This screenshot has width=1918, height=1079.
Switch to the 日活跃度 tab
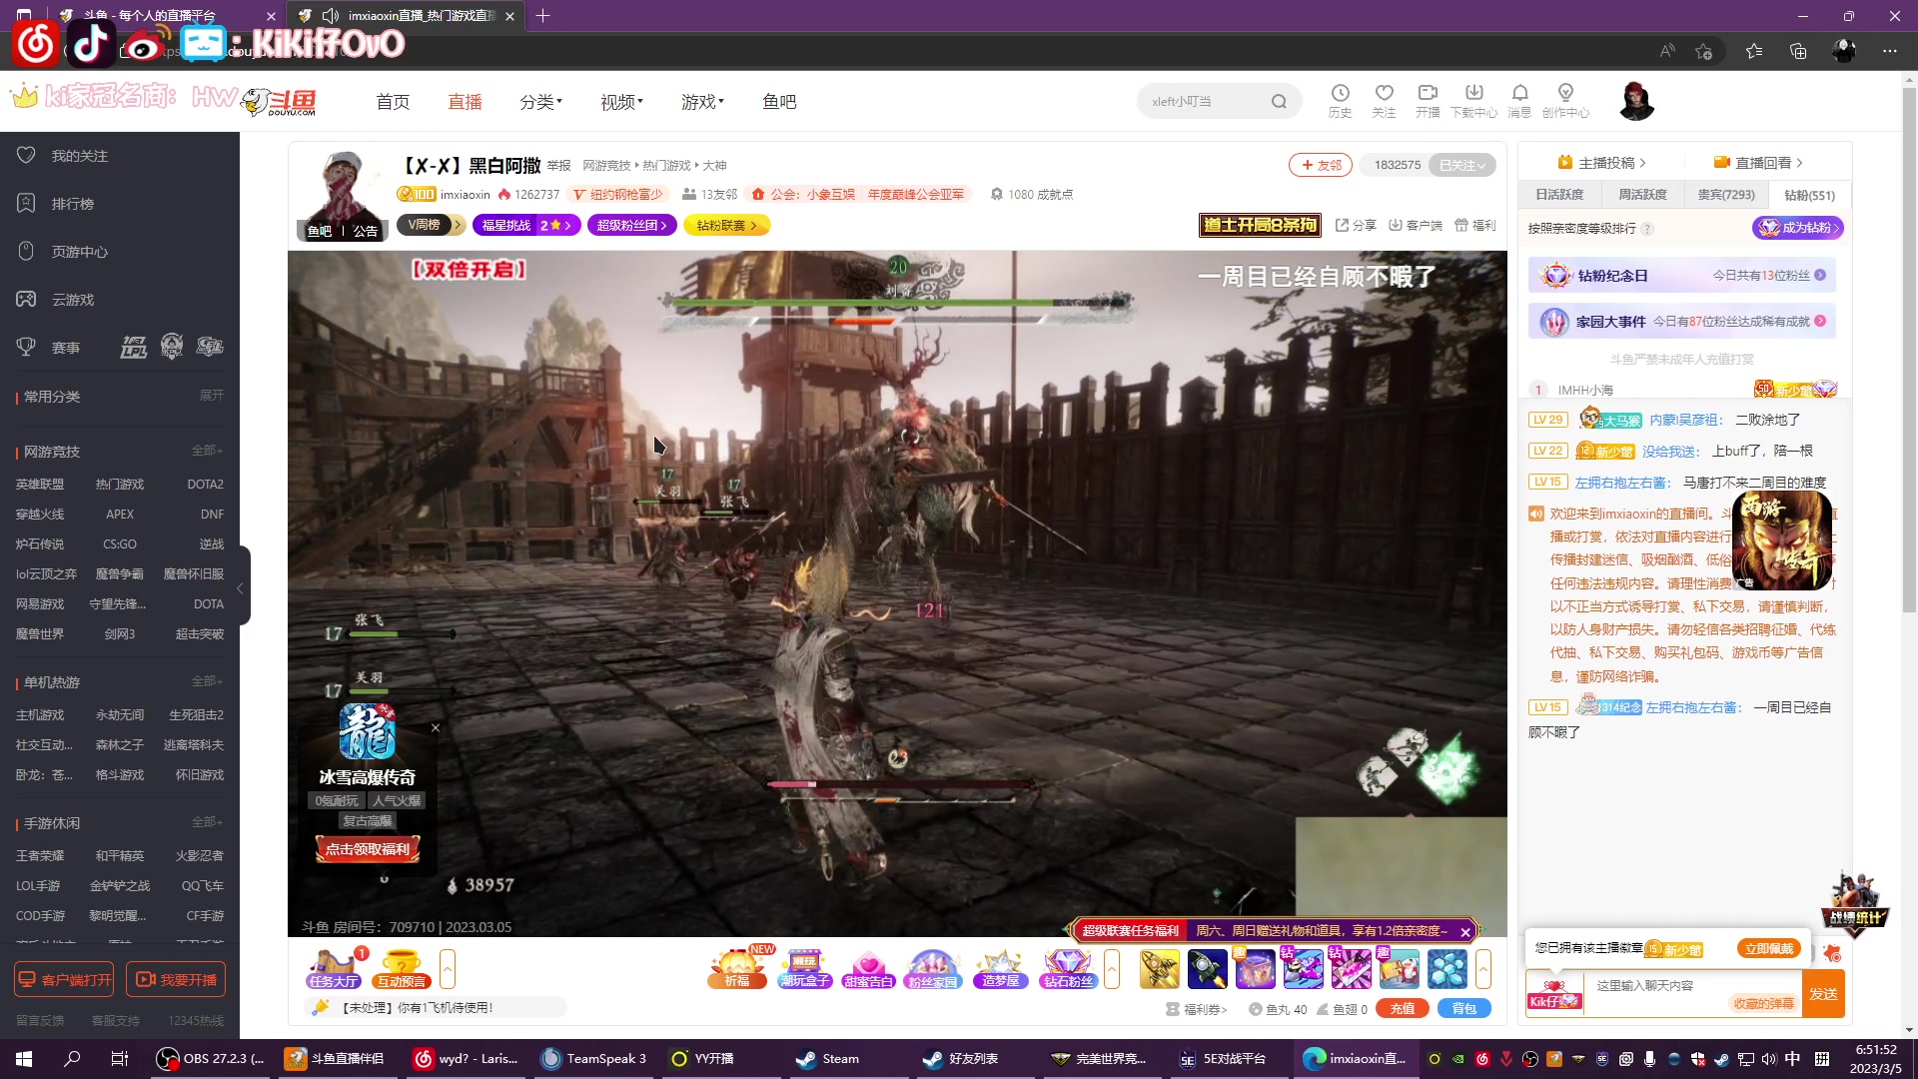coord(1559,195)
